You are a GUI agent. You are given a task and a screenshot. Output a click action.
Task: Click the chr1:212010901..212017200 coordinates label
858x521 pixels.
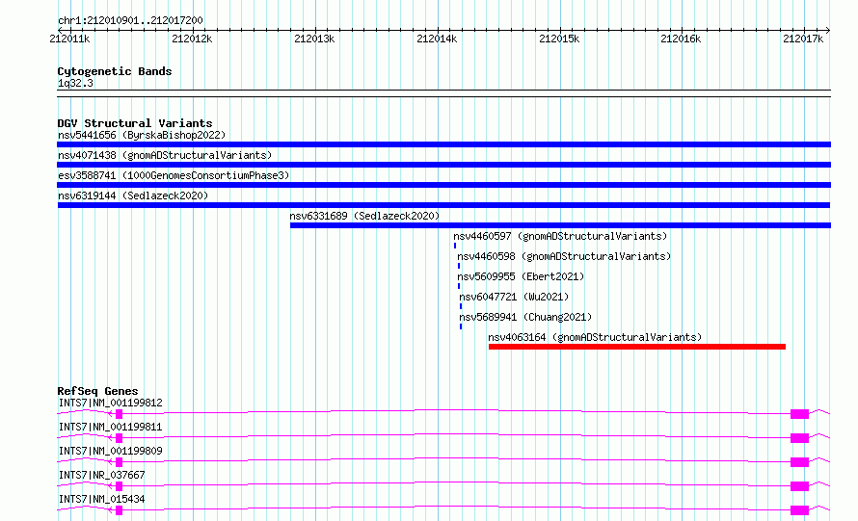pos(130,20)
